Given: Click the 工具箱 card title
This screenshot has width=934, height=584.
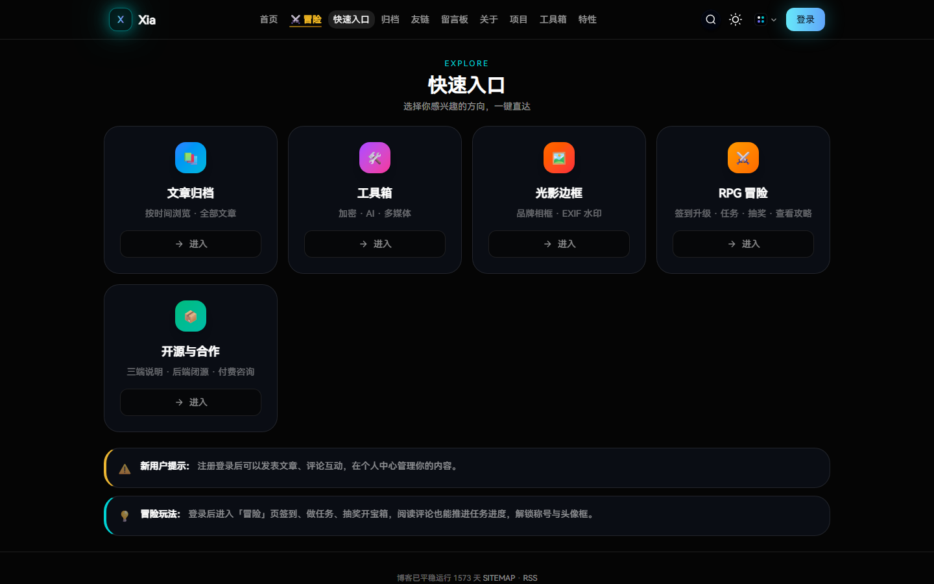Looking at the screenshot, I should [x=375, y=193].
